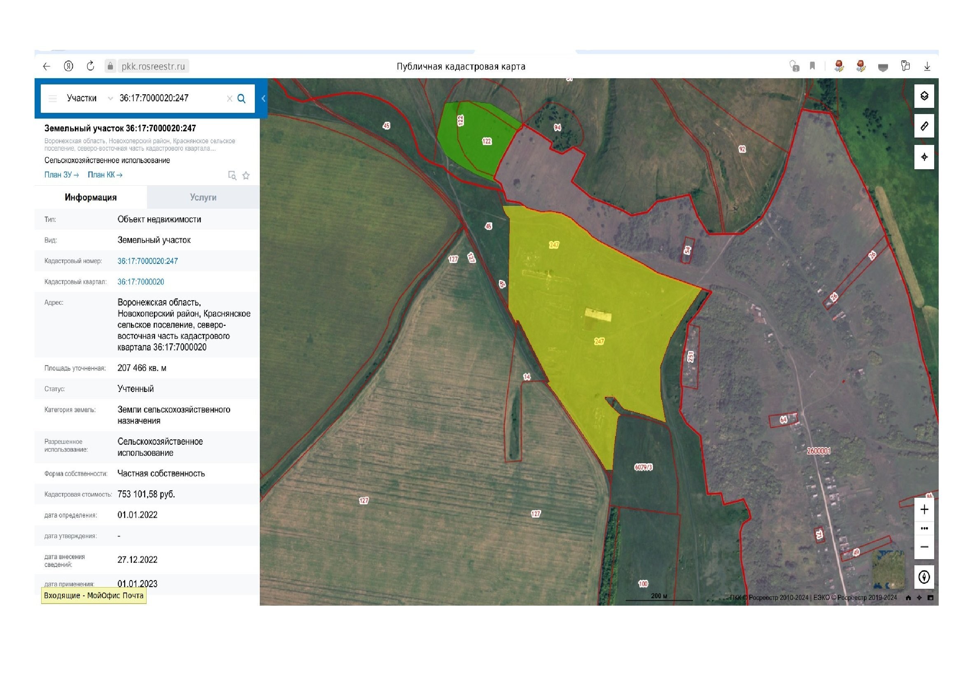Viewport: 963px width, 681px height.
Task: Click the locate position crosshair button
Action: (x=924, y=157)
